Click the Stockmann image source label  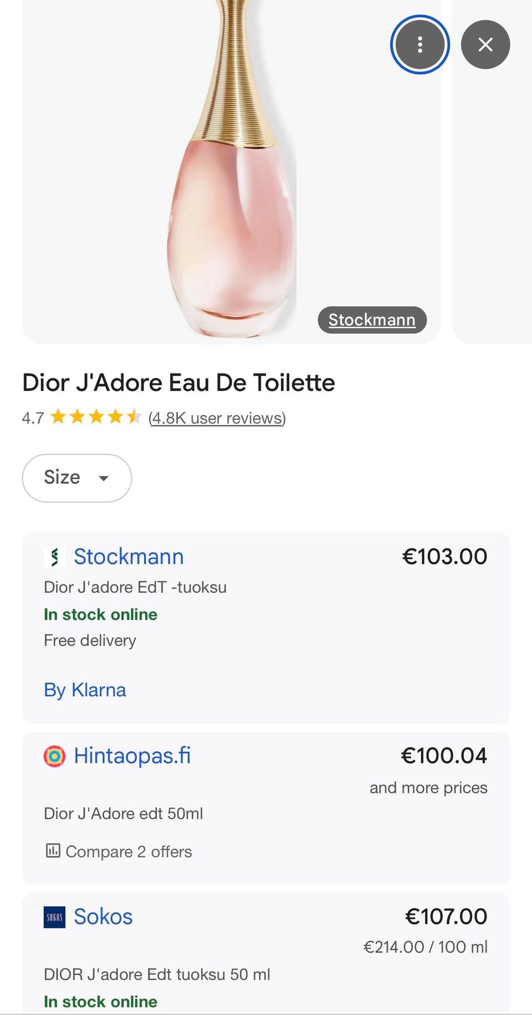(x=372, y=320)
